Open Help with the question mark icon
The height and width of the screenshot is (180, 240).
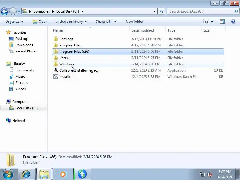(x=233, y=22)
